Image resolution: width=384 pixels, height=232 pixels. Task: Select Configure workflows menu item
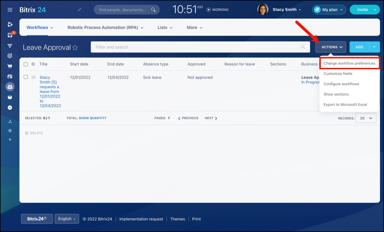coord(341,84)
